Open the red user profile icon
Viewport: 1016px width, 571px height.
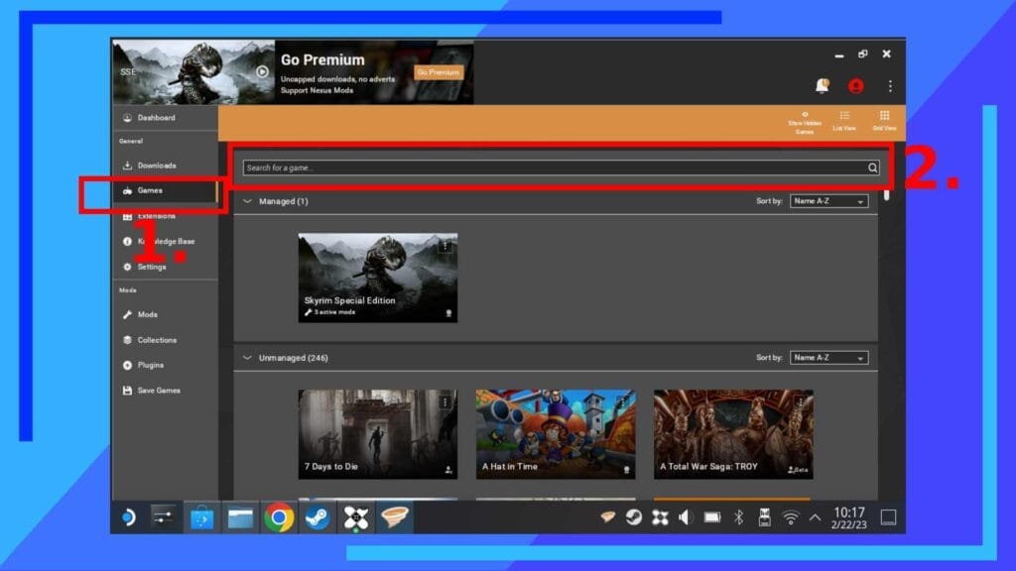[856, 85]
